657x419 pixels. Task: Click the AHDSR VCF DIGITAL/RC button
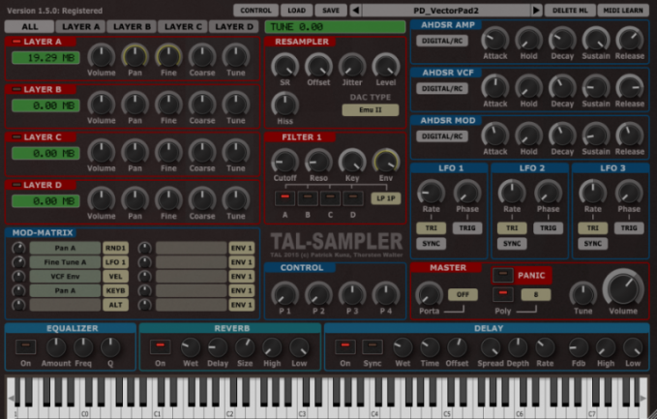(442, 88)
